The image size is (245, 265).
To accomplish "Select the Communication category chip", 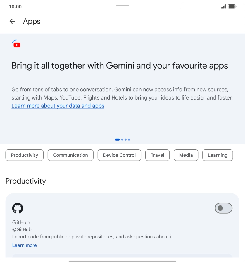I will [70, 155].
